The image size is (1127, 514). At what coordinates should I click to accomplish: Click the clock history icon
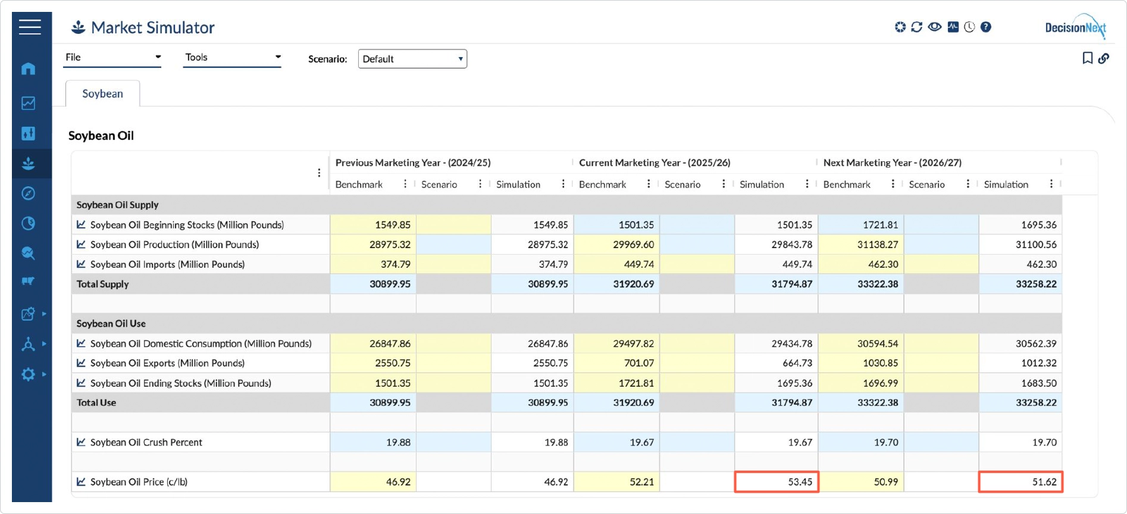[969, 27]
